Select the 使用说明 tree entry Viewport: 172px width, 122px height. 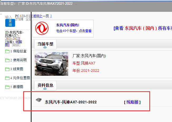[18, 60]
